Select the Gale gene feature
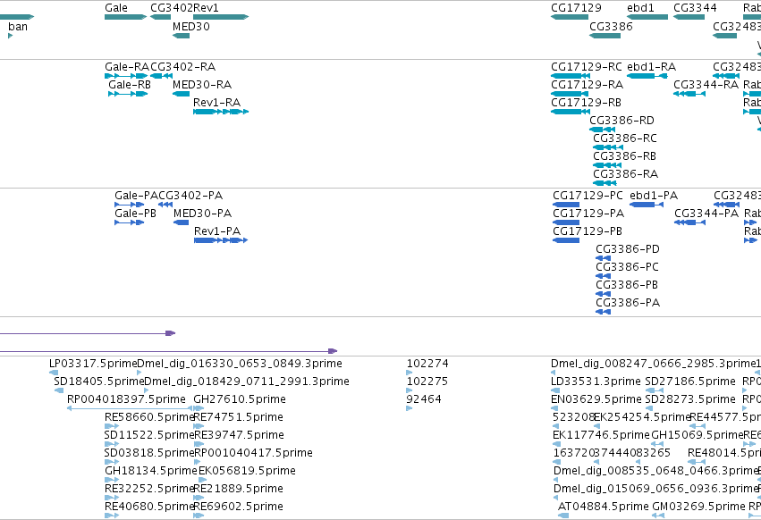Screen dimensions: 761x520 (125, 17)
